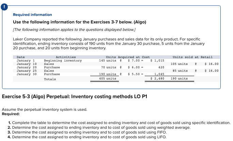233x141 pixels.
Task: Select the 'January 25' date cell
Action: click(27, 71)
